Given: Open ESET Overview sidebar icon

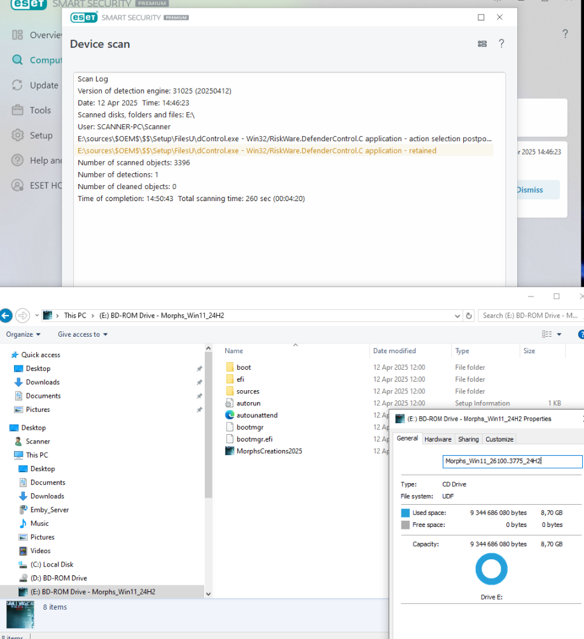Looking at the screenshot, I should point(17,35).
